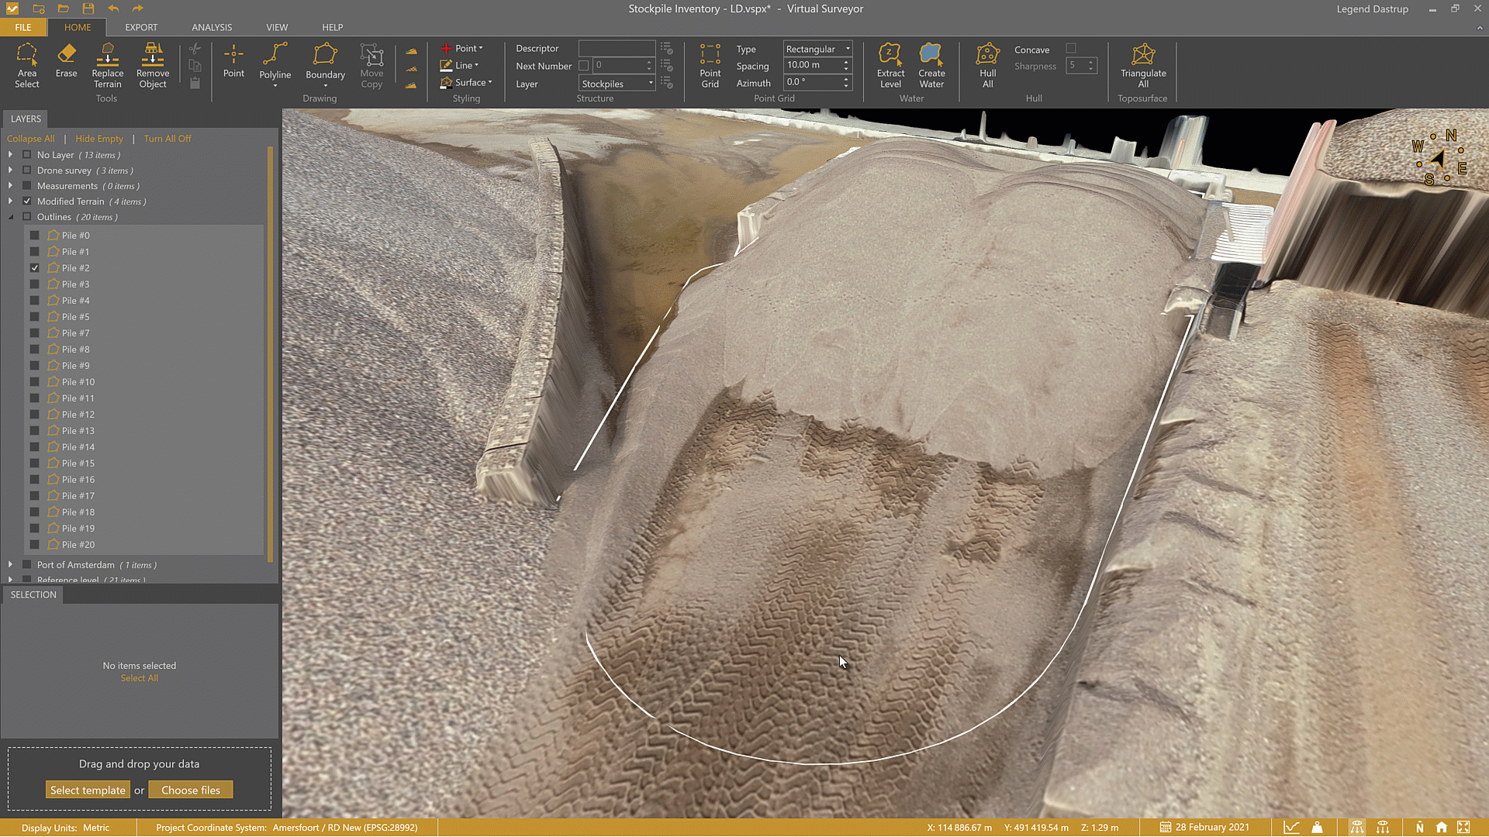Screen dimensions: 1489x837
Task: Click the Collapse All link
Action: (30, 139)
